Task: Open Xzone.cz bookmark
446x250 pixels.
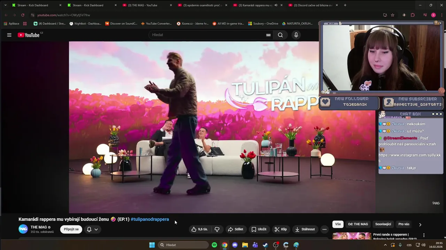Action: tap(193, 24)
